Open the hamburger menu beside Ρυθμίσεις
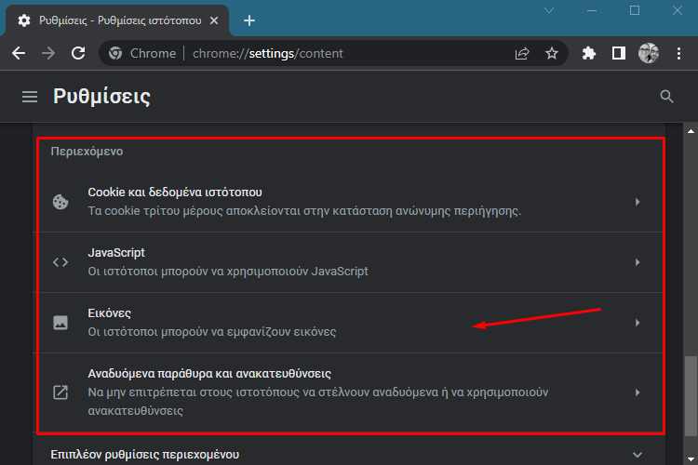Screen dimensions: 698x465 pos(30,97)
